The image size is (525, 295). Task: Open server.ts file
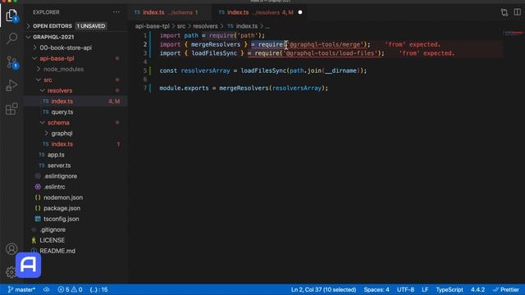[58, 166]
